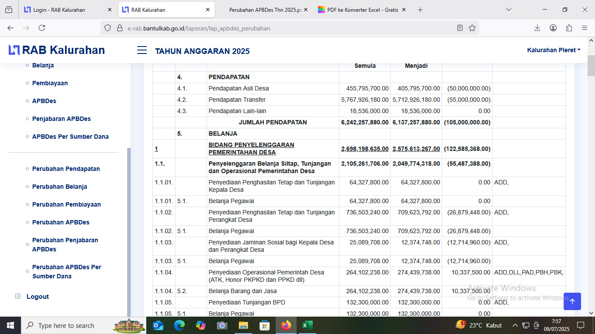Go back with browser back arrow
Image resolution: width=595 pixels, height=334 pixels.
pyautogui.click(x=10, y=28)
